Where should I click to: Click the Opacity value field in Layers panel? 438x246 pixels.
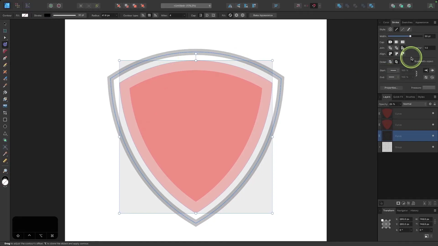click(393, 104)
